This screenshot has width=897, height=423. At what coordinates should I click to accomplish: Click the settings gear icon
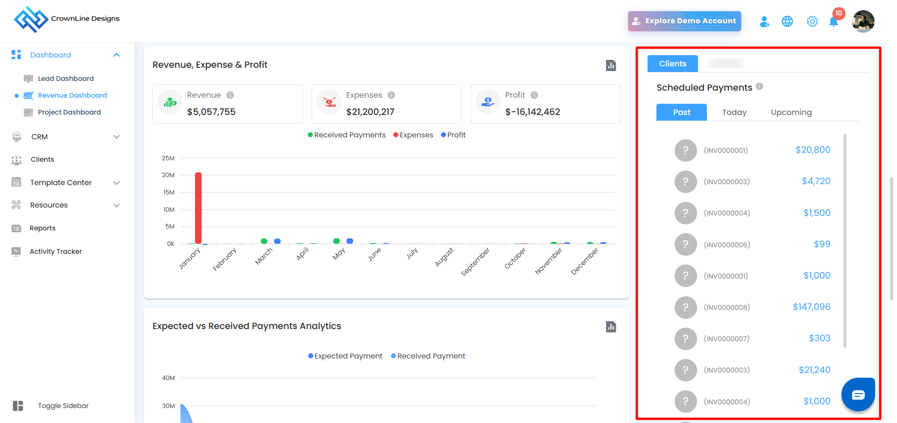(812, 22)
